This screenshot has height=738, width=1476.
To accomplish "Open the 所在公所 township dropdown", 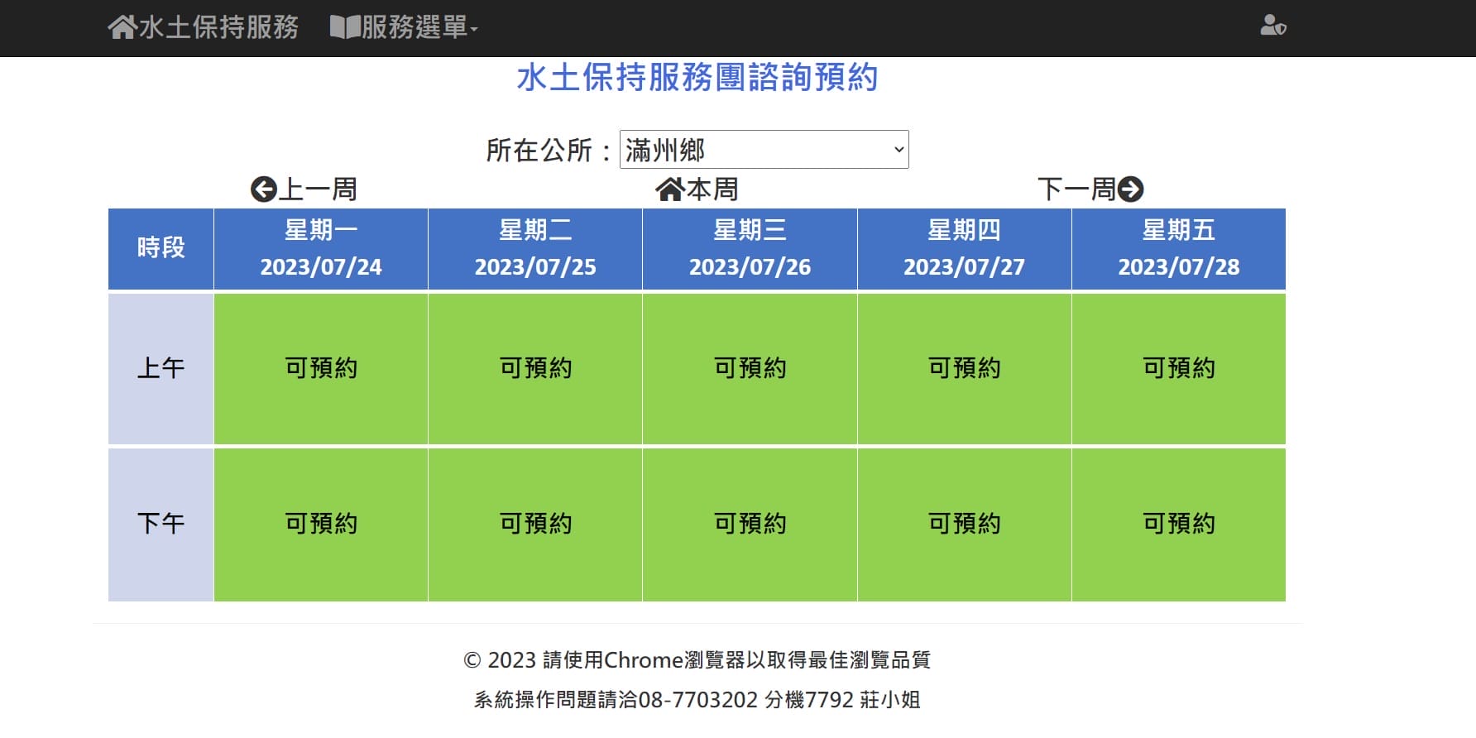I will click(764, 150).
